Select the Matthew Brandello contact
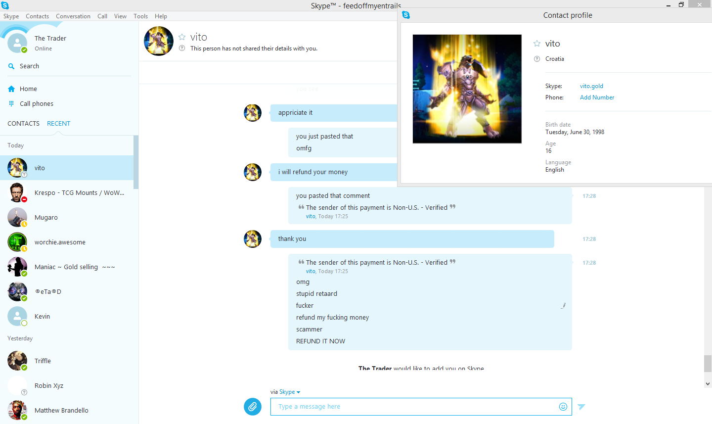This screenshot has height=424, width=712. tap(67, 410)
